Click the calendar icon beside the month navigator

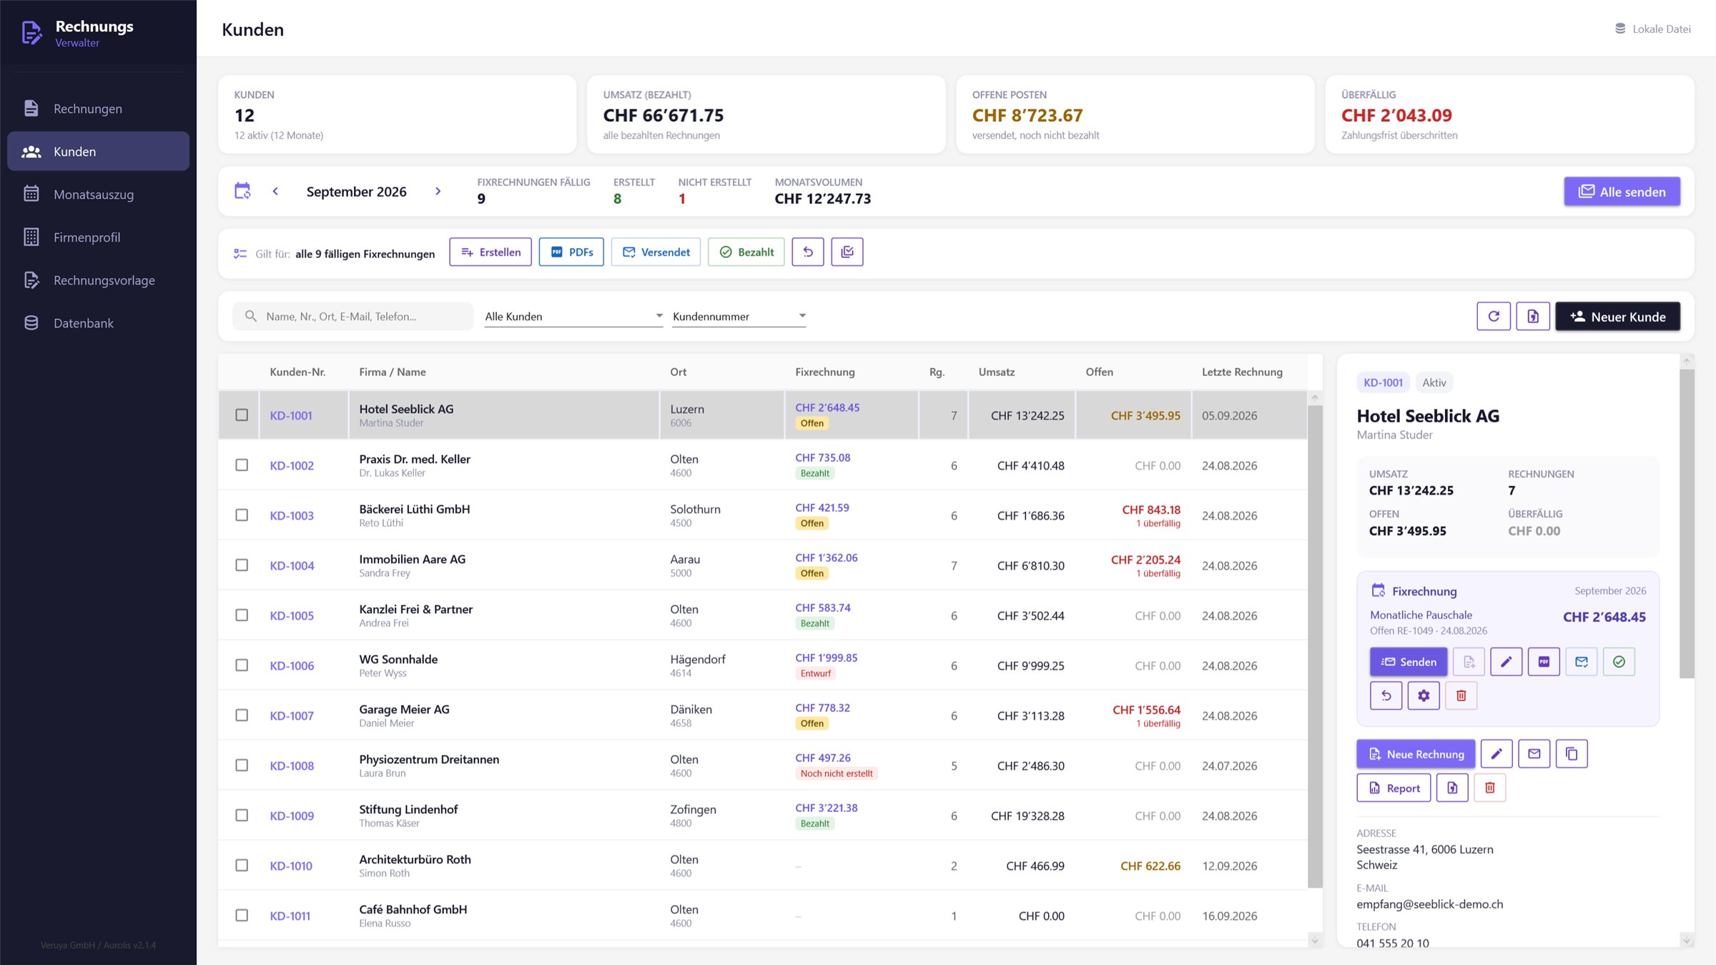pos(243,191)
